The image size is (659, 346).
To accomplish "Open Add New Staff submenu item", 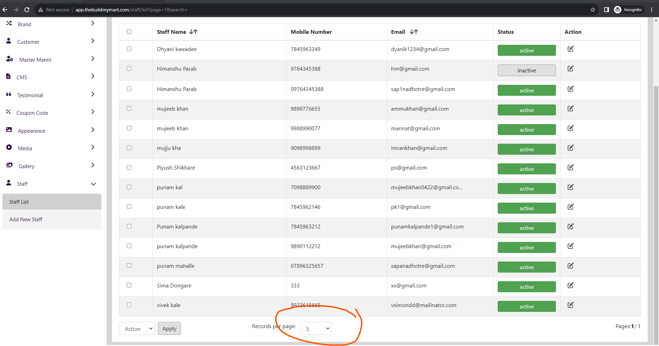I will 52,220.
